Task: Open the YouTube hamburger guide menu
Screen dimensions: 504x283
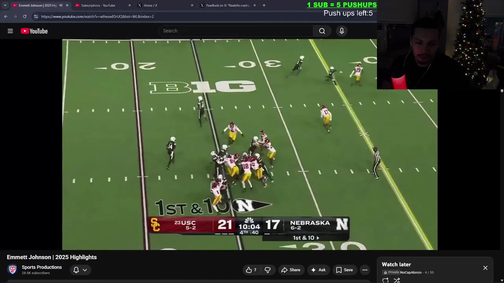Action: point(10,31)
